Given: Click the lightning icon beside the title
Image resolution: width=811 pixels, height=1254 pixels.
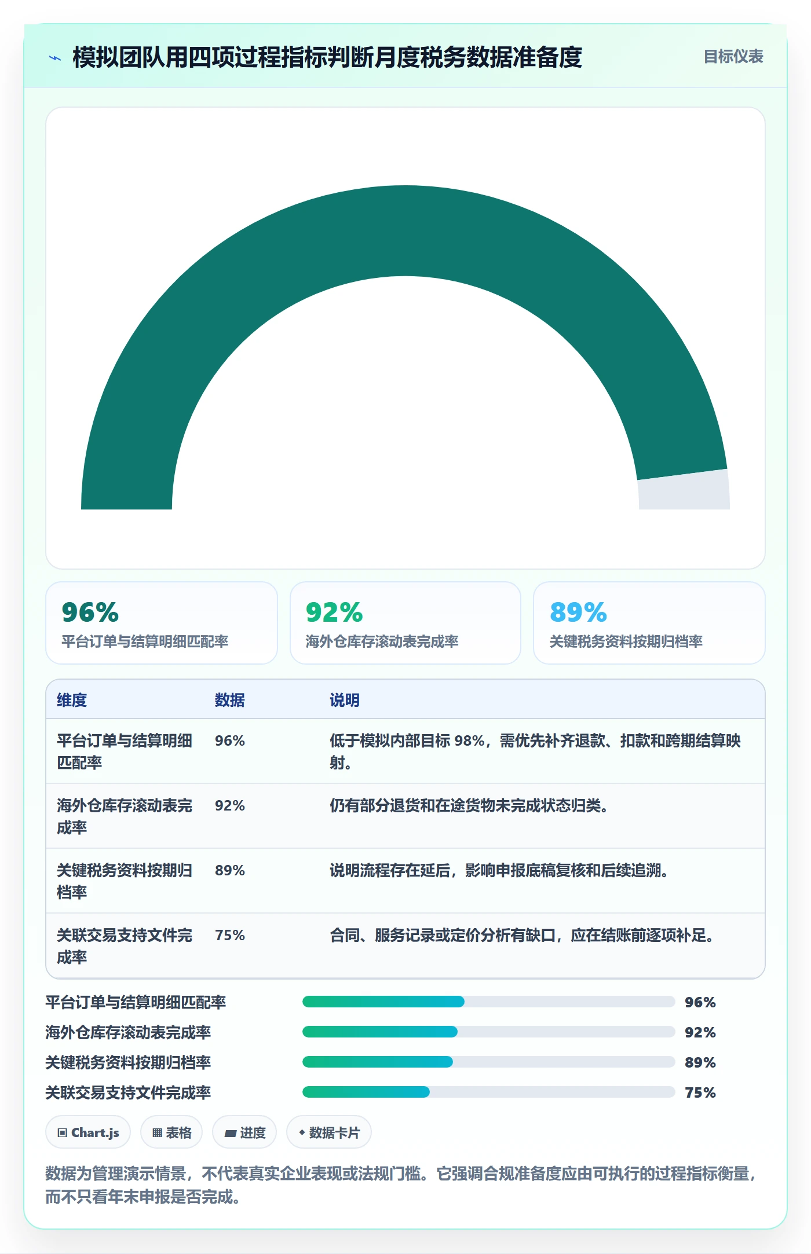Looking at the screenshot, I should tap(55, 58).
